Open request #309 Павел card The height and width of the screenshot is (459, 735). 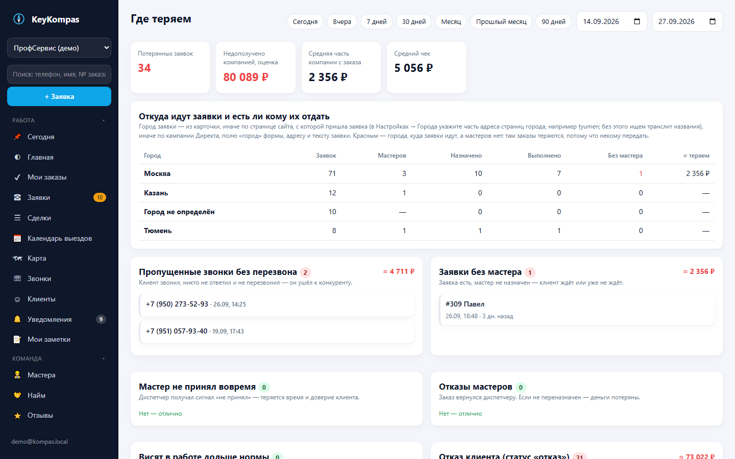point(577,310)
